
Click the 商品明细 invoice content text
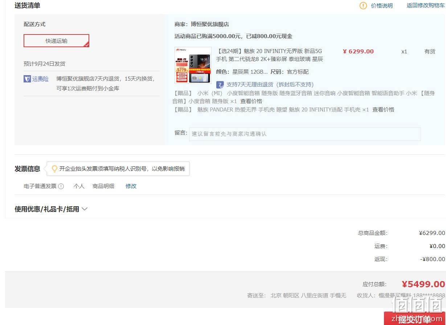click(x=103, y=186)
